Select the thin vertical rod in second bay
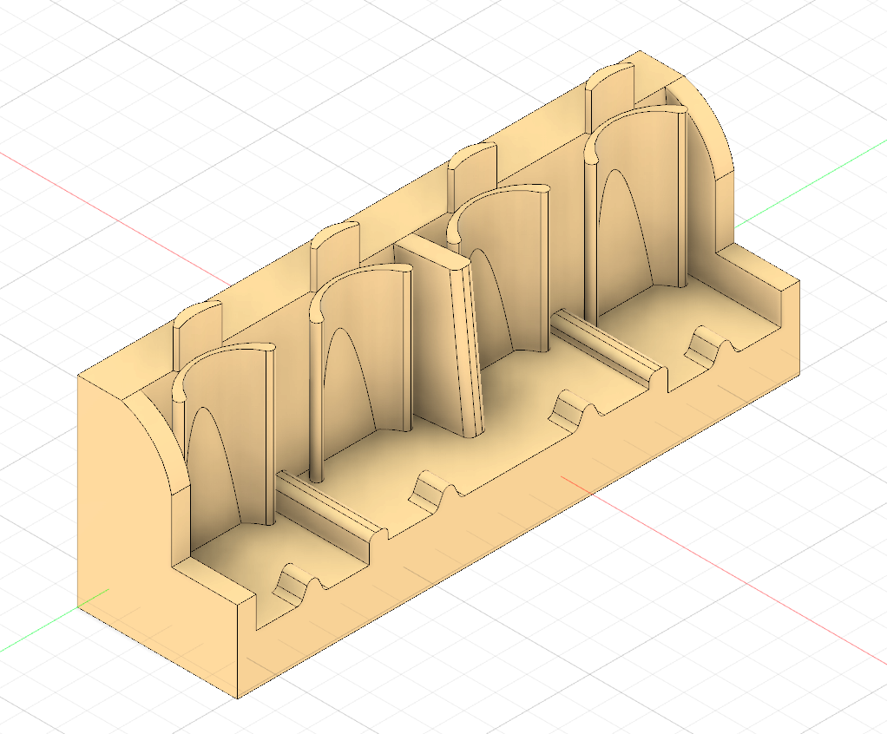This screenshot has width=887, height=734. tap(318, 402)
